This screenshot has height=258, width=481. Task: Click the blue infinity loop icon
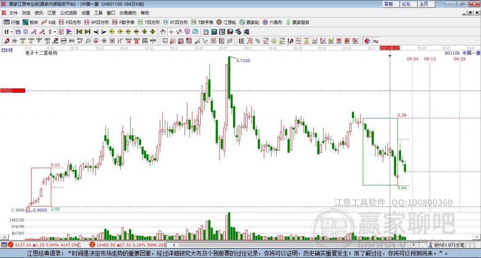[x=375, y=41]
